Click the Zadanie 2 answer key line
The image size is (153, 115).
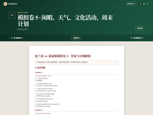(42, 114)
